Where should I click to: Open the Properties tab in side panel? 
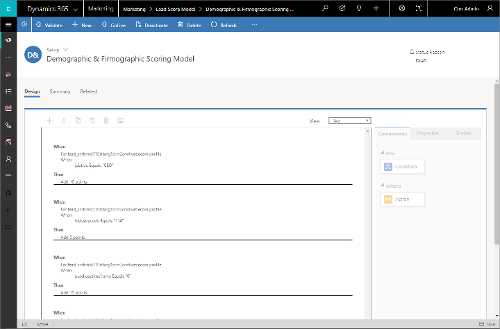click(x=428, y=133)
